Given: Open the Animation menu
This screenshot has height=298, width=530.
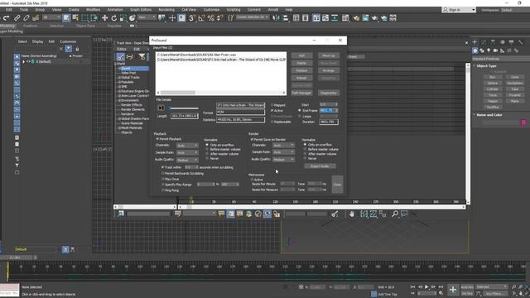Looking at the screenshot, I should pos(115,10).
